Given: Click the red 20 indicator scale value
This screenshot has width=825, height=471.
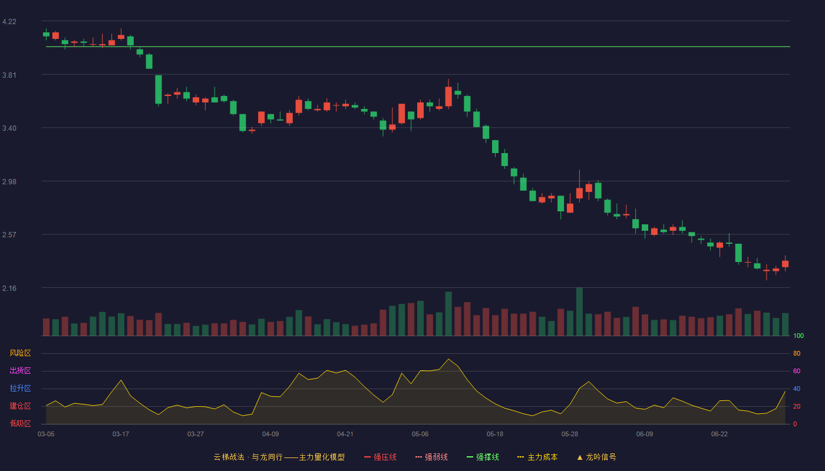Looking at the screenshot, I should [797, 407].
